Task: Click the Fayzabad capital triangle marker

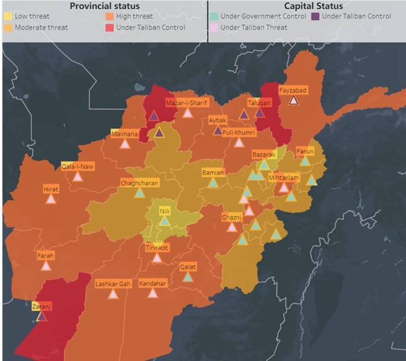Action: pos(293,100)
